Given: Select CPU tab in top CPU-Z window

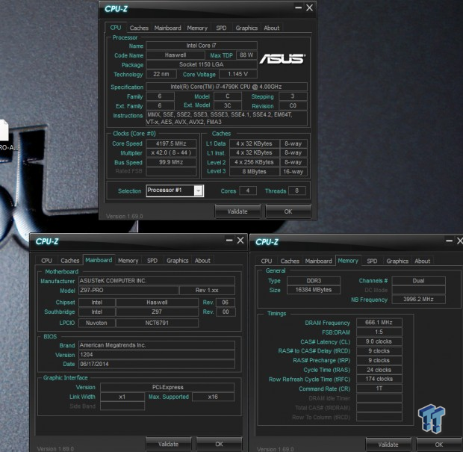Looking at the screenshot, I should [x=116, y=28].
